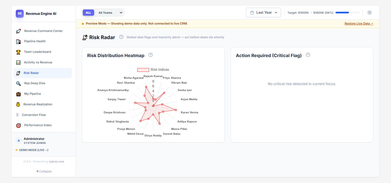Open the All Teams dropdown
Image resolution: width=391 pixels, height=183 pixels.
coord(110,13)
